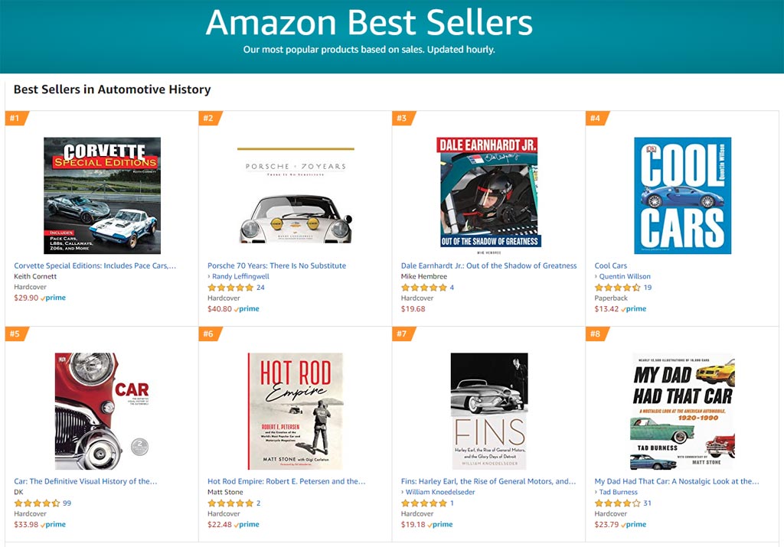
Task: Click the Hot Rod Empire cover image
Action: click(x=296, y=411)
